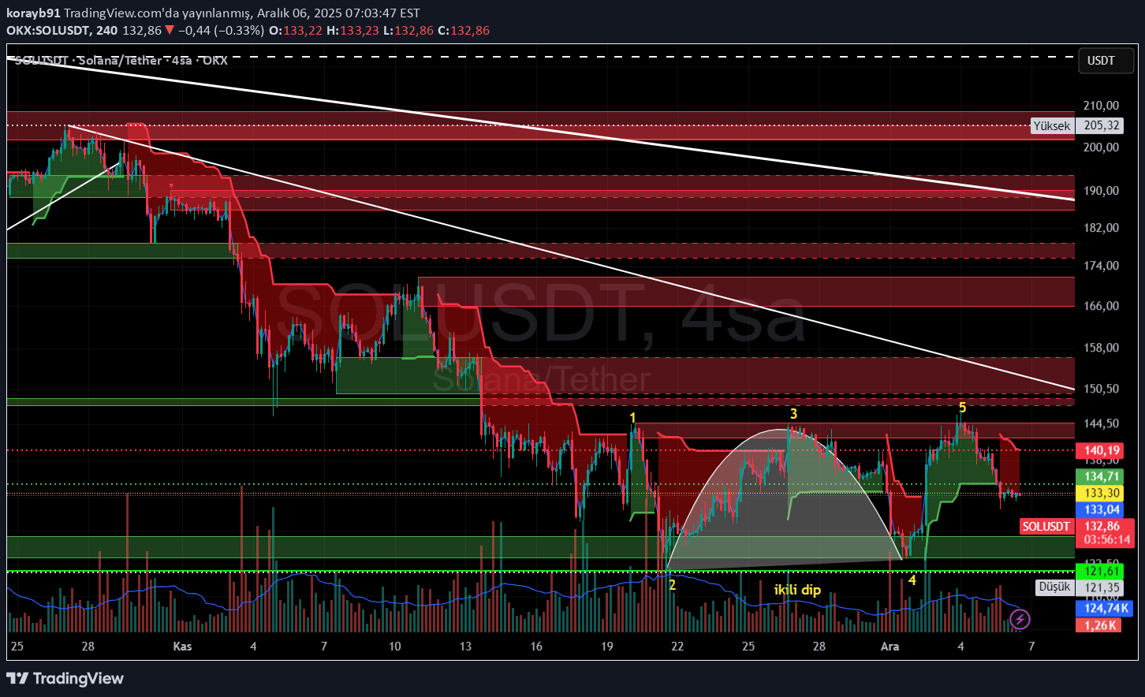Click the Yüksek high price label
Image resolution: width=1145 pixels, height=697 pixels.
[1052, 126]
